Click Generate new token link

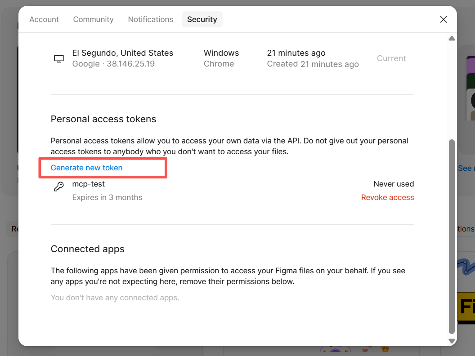(x=86, y=168)
